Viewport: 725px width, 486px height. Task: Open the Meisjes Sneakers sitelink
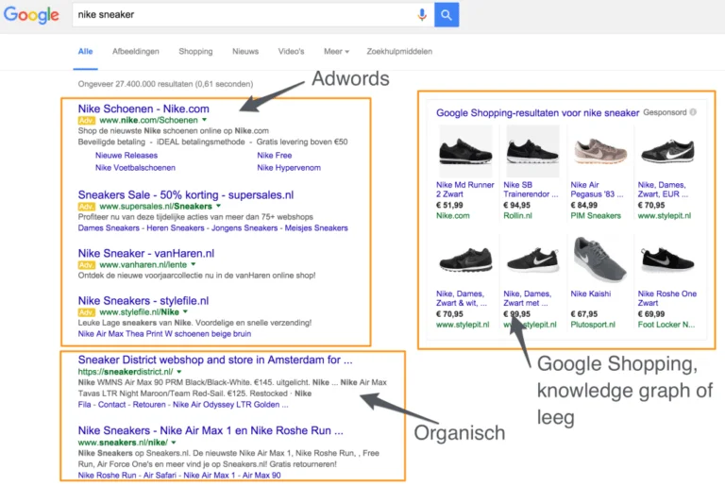click(x=316, y=228)
